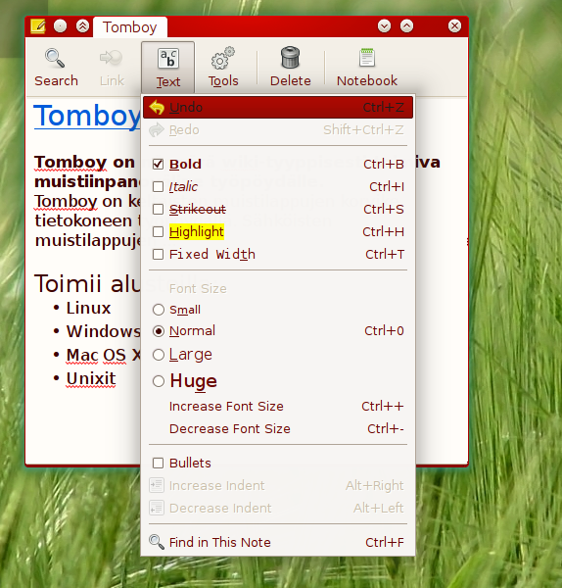Click the down chevron button in title bar

pos(384,25)
